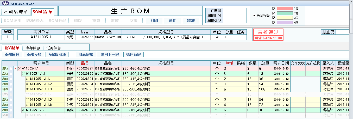Switch to the 产成品清单 tab
Viewport: 353px width, 119px height.
pos(16,12)
